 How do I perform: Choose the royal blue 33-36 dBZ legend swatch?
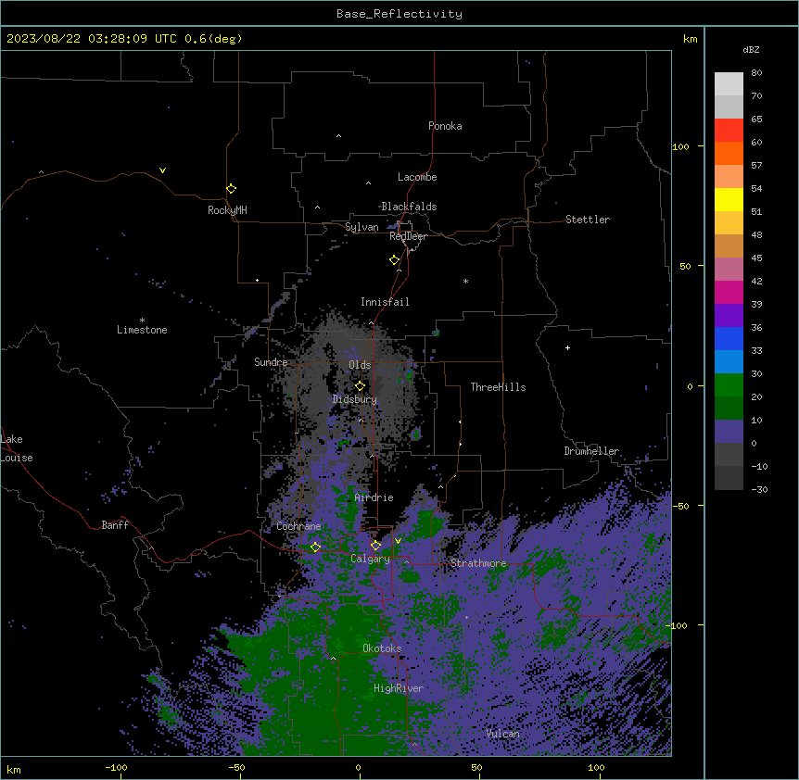(729, 338)
